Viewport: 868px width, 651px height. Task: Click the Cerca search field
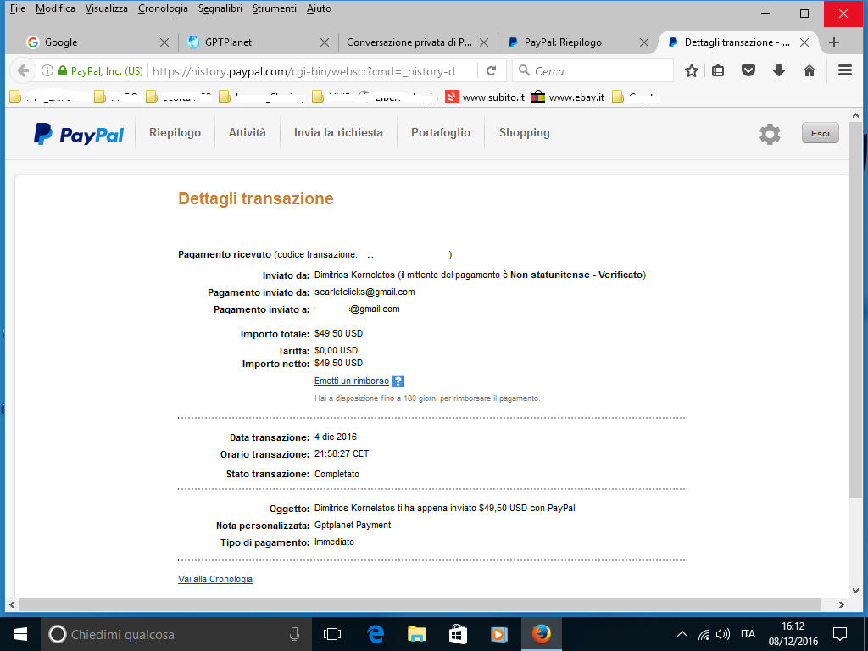[593, 71]
